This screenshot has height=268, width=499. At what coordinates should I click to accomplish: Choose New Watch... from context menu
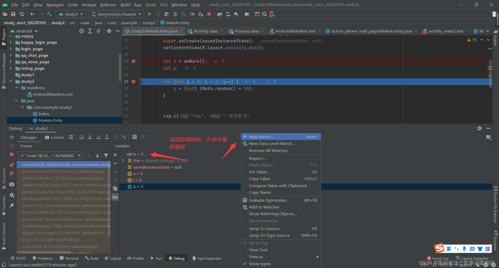[x=281, y=137]
